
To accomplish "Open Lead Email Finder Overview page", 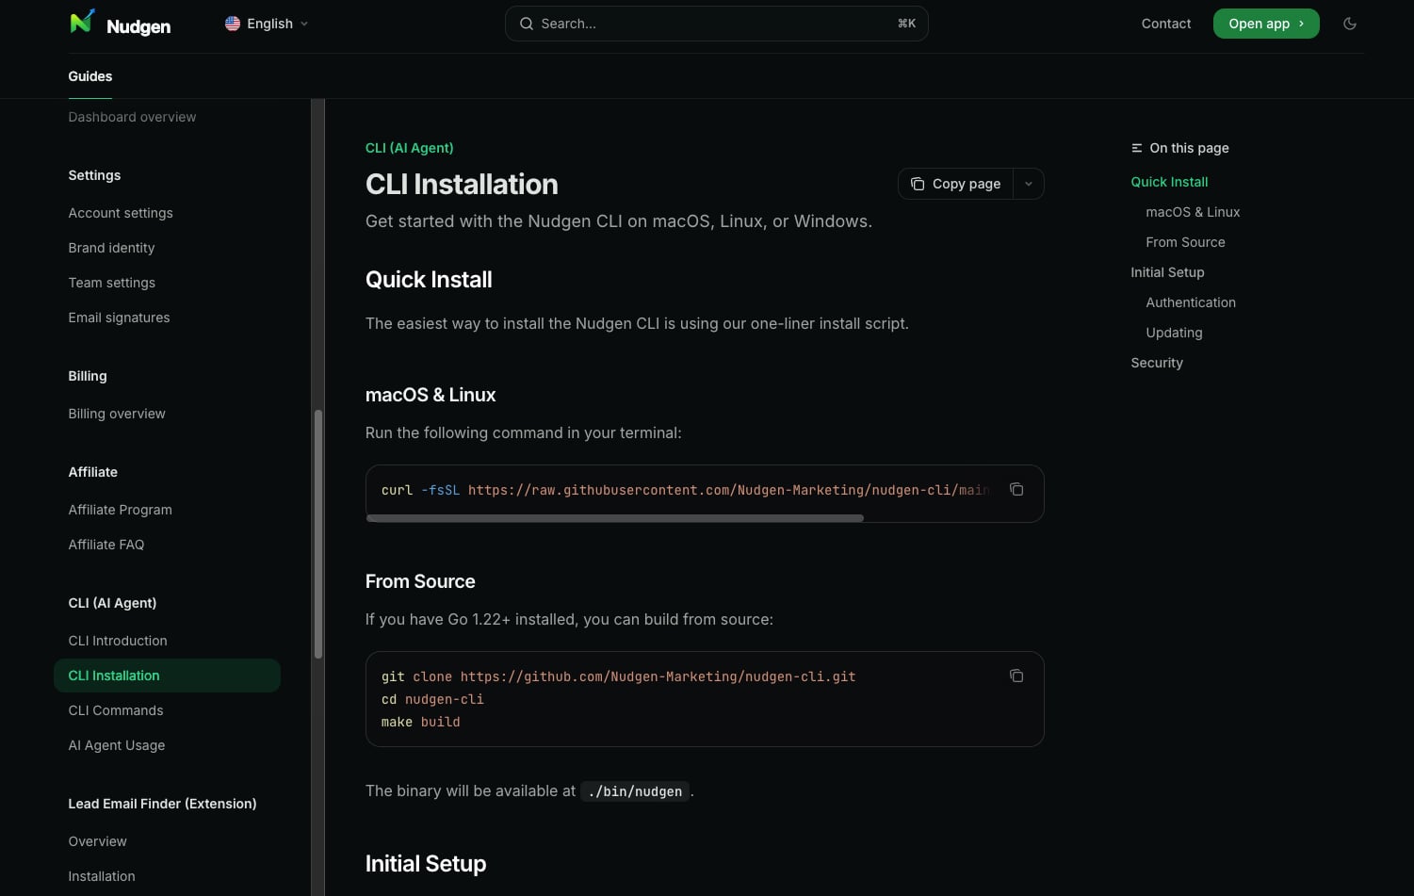I will click(98, 841).
